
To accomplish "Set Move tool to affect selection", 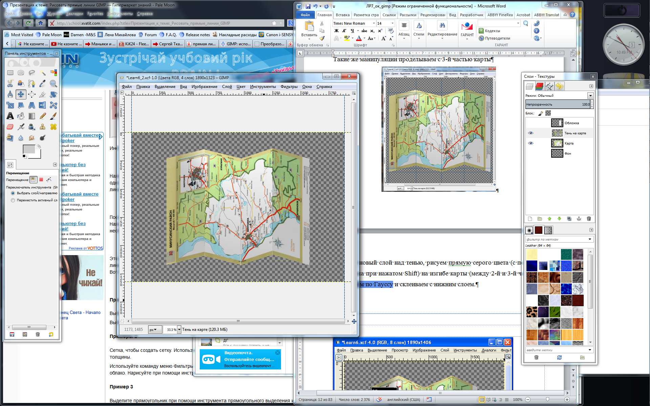I will pyautogui.click(x=41, y=180).
